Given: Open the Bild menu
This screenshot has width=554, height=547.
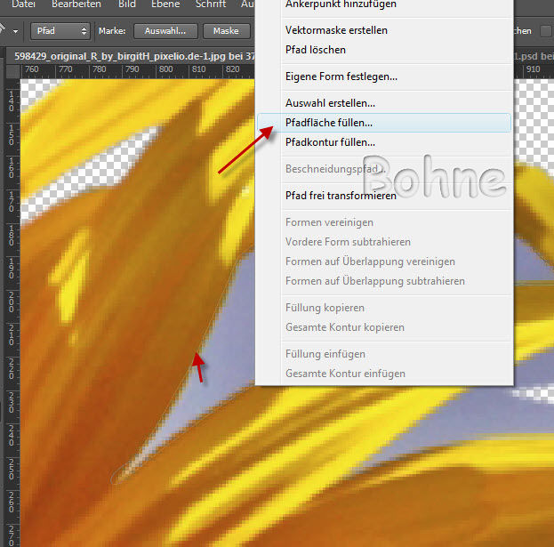Looking at the screenshot, I should click(x=128, y=4).
